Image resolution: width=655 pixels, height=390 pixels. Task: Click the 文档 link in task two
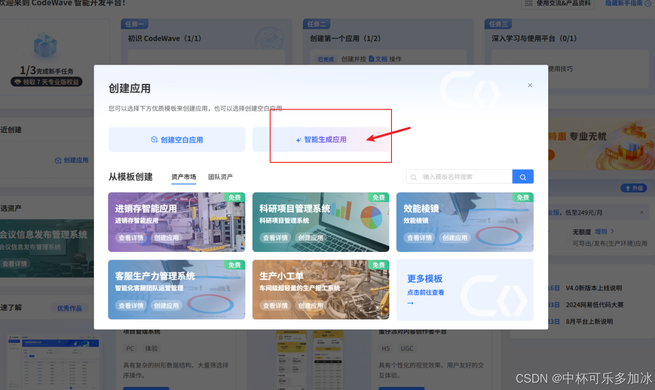click(378, 59)
